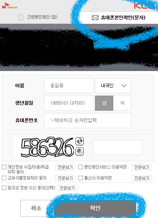This screenshot has width=158, height=218.
Task: Click the phone icon beside 간편본인확인
Action: [21, 17]
